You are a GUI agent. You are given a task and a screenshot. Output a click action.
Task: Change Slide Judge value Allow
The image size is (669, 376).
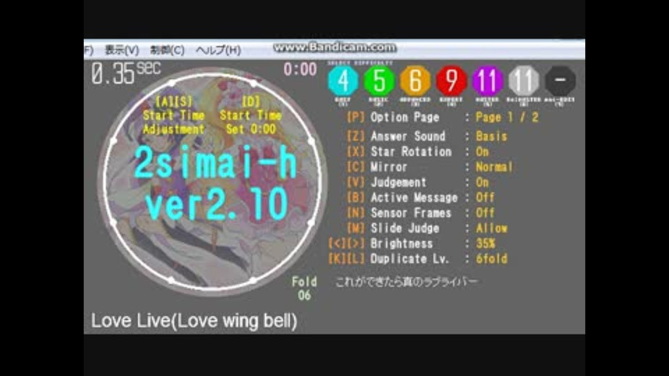491,228
